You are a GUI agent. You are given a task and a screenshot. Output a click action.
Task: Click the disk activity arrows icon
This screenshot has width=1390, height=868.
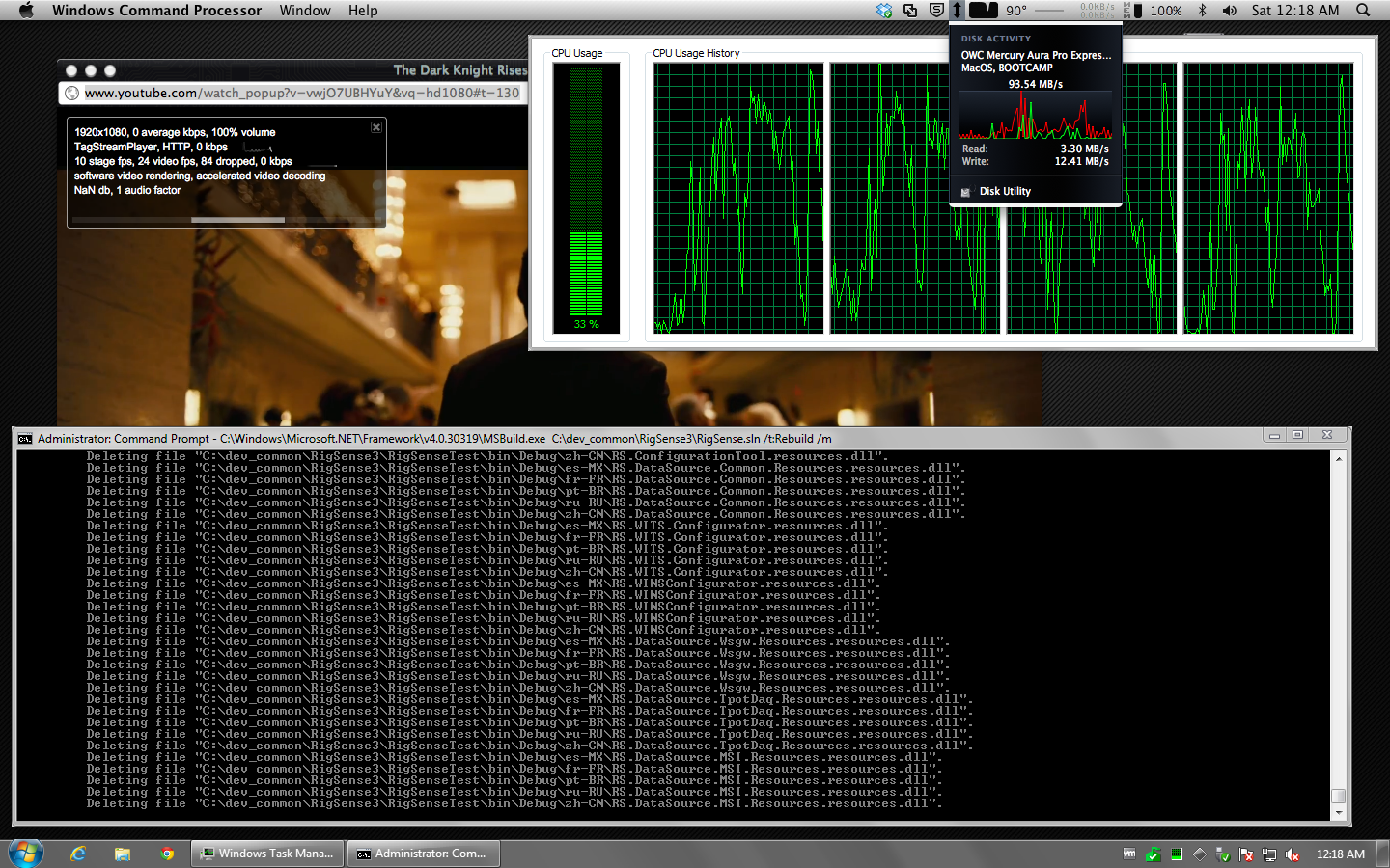click(x=957, y=10)
